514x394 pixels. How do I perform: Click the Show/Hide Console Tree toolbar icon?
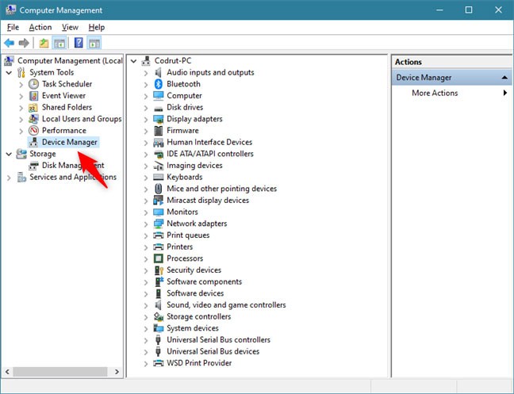tap(59, 43)
